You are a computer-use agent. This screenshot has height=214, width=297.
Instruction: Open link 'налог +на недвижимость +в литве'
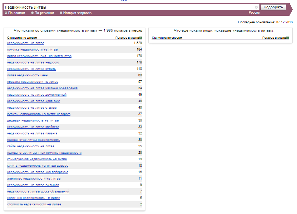[34, 198]
